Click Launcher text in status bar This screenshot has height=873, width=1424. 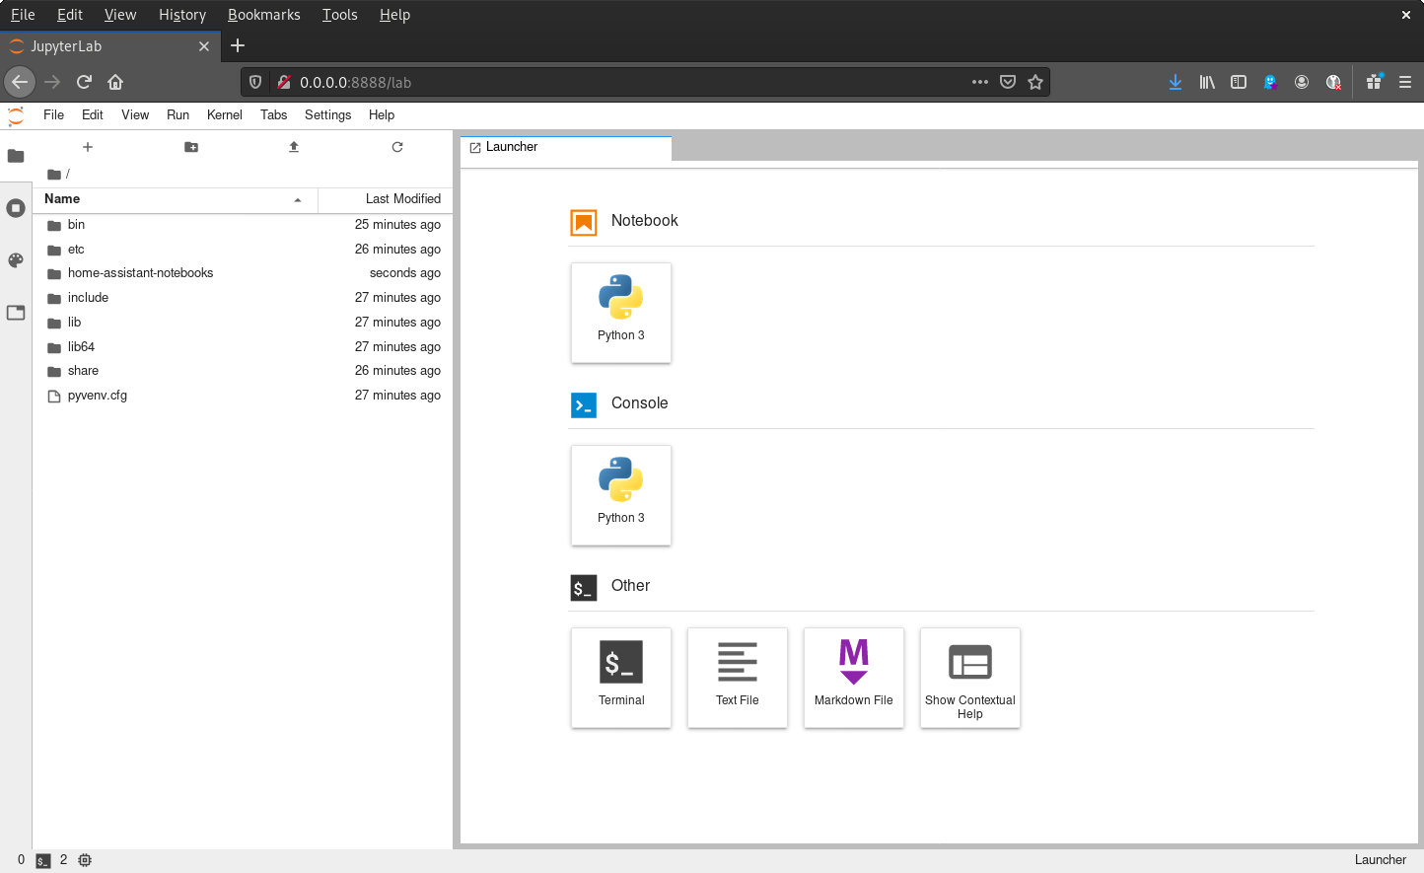click(x=1381, y=860)
